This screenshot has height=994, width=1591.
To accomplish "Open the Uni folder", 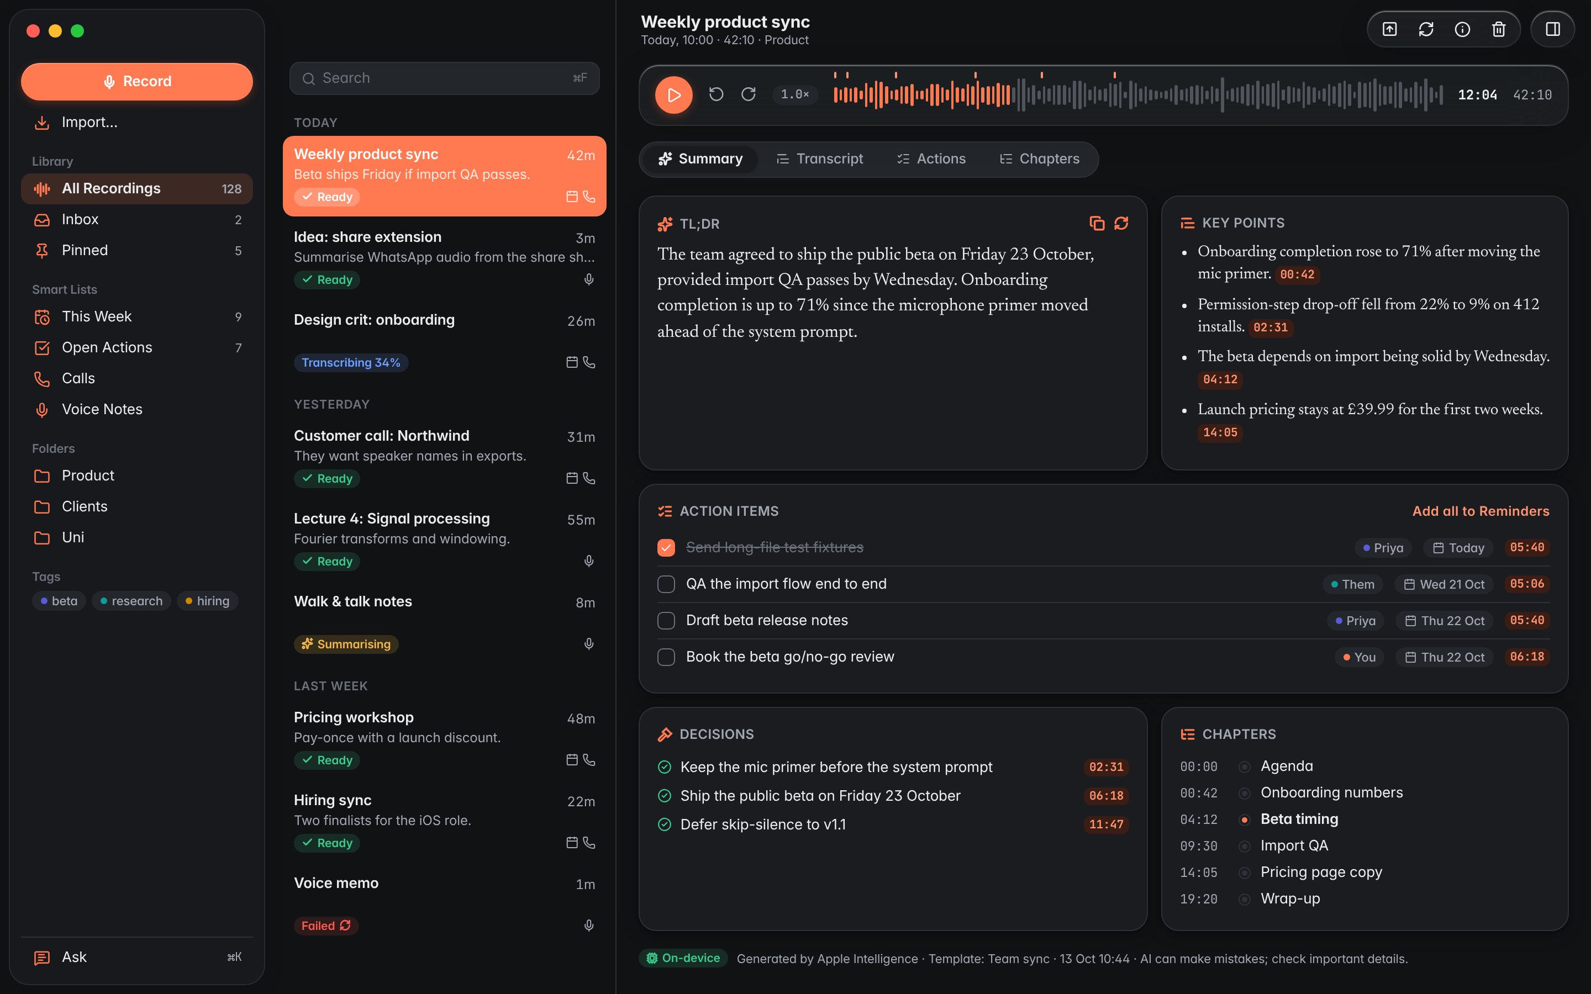I will coord(137,537).
